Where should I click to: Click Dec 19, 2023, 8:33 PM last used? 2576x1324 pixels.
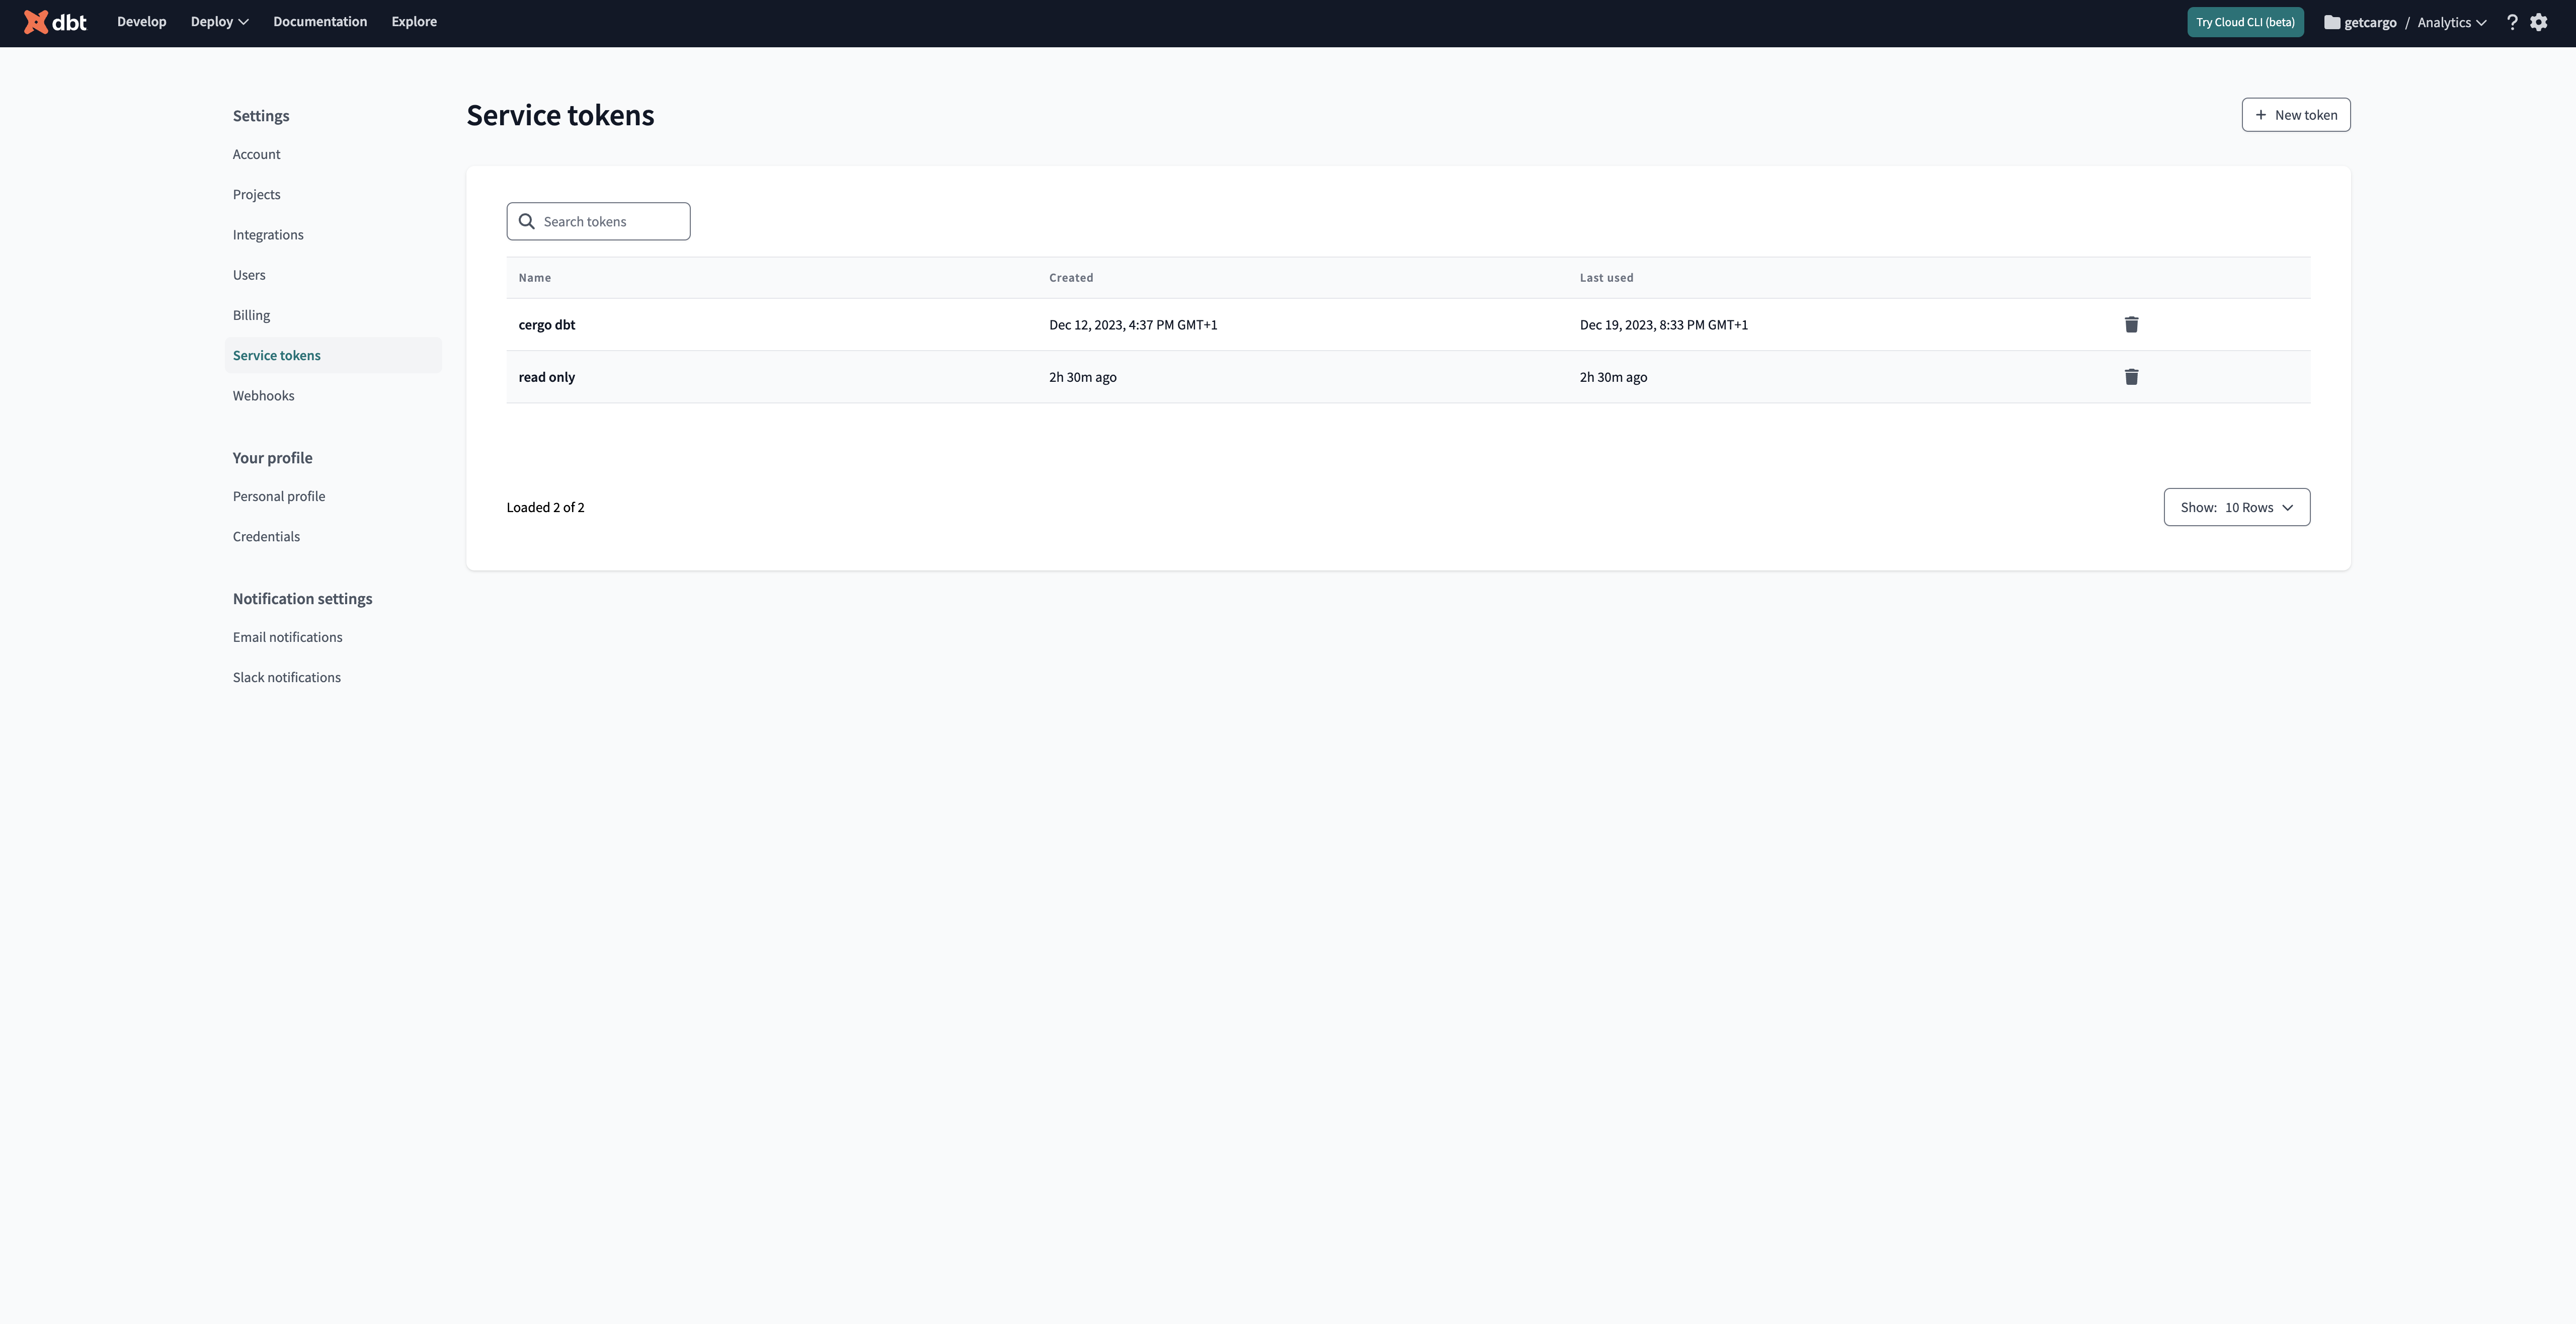click(1664, 325)
